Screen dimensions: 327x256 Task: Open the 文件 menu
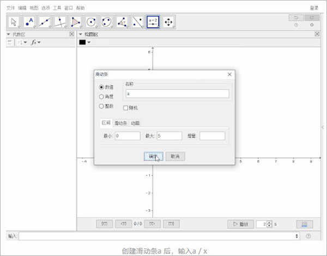tap(11, 8)
